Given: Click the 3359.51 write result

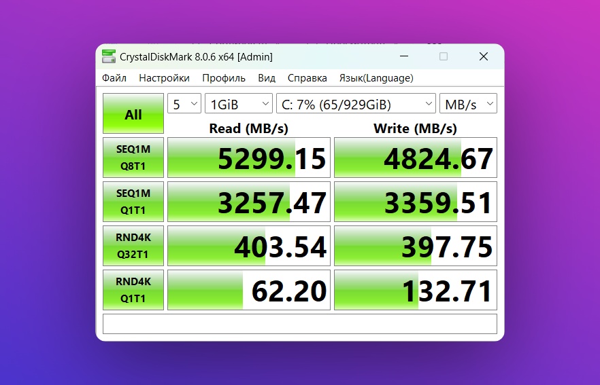Looking at the screenshot, I should click(416, 202).
